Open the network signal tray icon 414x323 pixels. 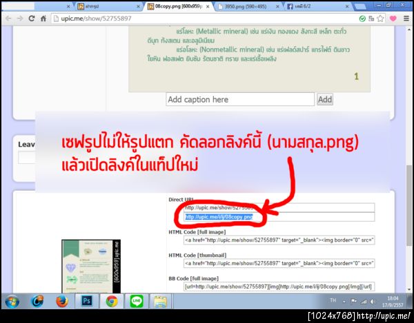pyautogui.click(x=364, y=302)
